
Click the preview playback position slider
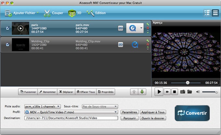186,83
